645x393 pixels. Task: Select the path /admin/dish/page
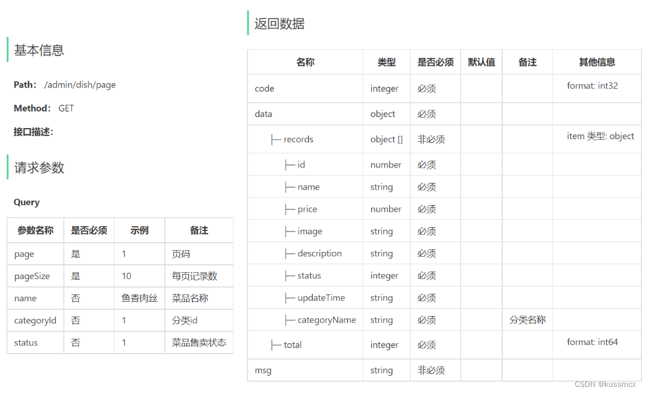80,85
